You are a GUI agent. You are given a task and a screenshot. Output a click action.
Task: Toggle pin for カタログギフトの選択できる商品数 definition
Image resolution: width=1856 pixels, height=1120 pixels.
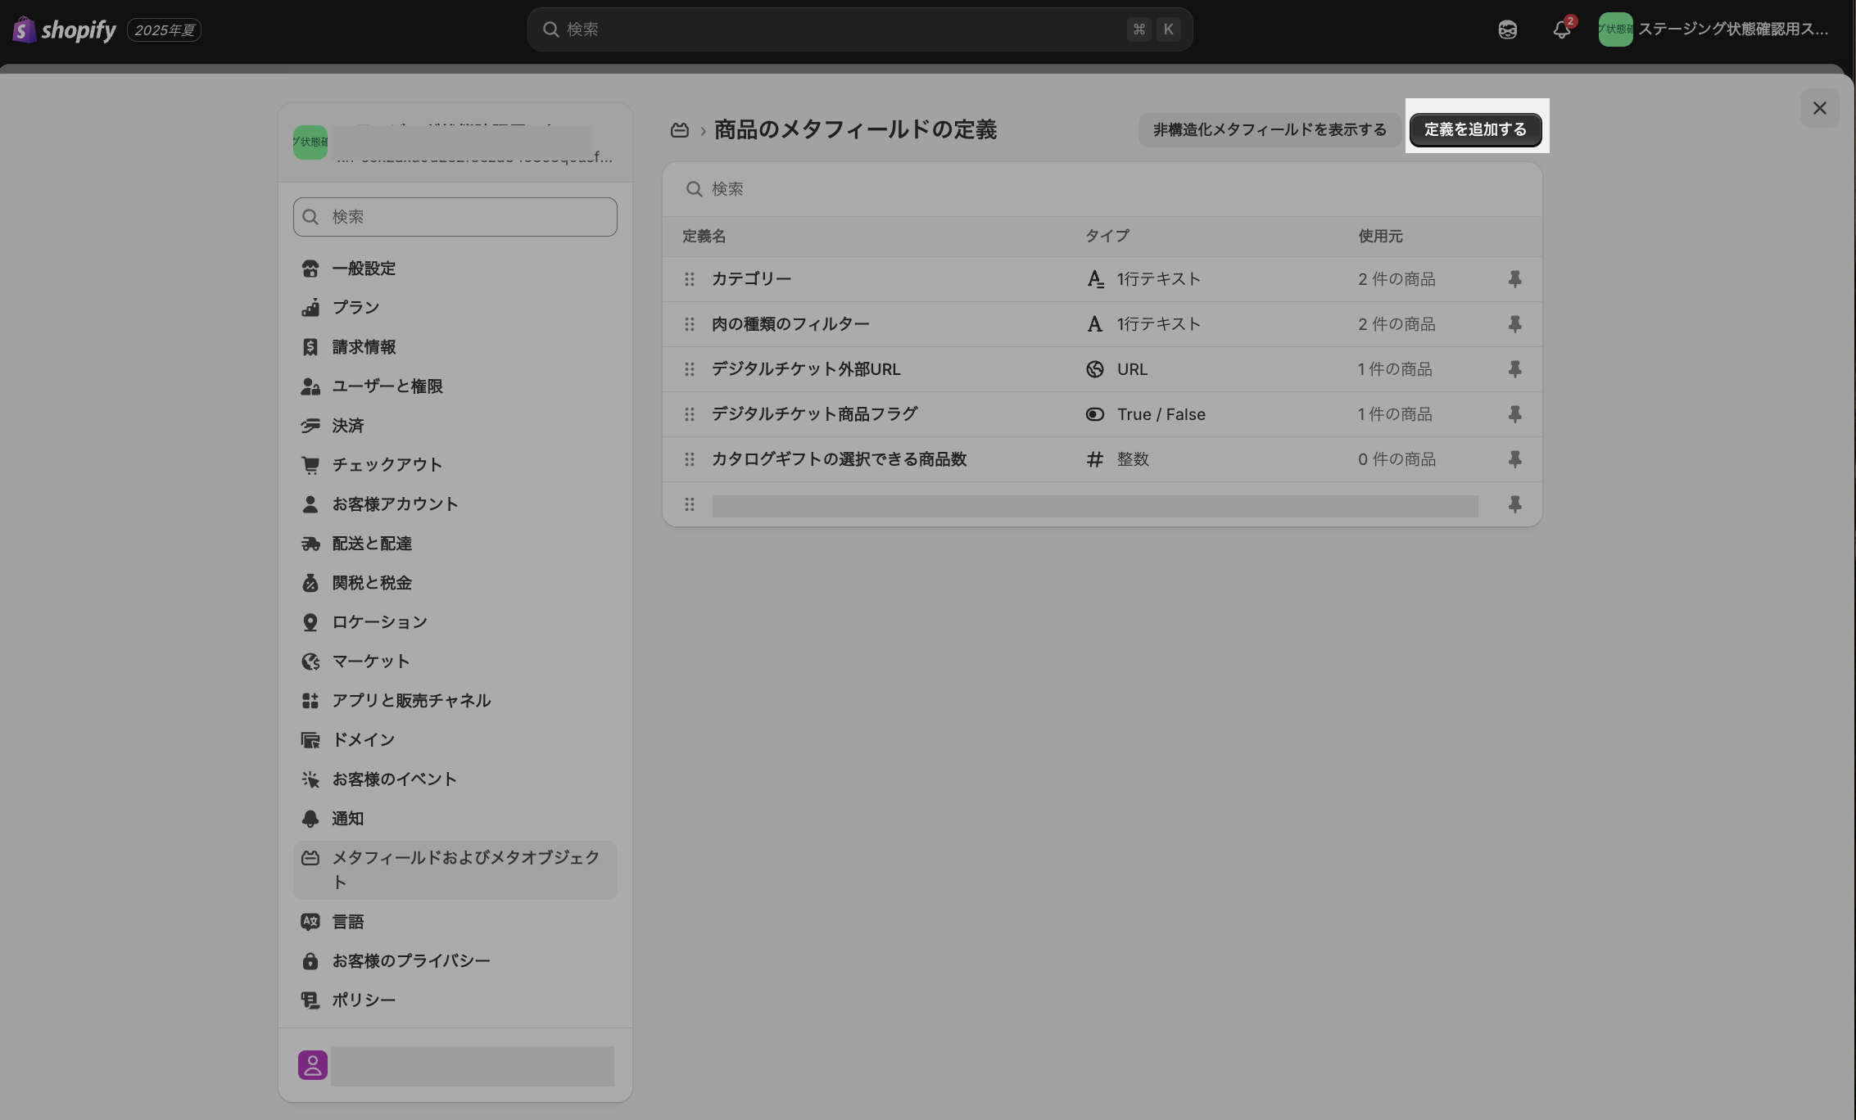pos(1514,459)
